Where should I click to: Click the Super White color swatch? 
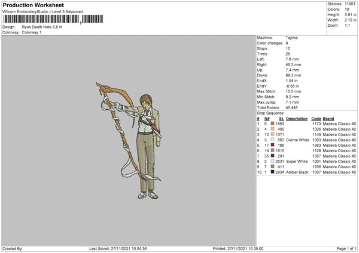[x=272, y=161]
